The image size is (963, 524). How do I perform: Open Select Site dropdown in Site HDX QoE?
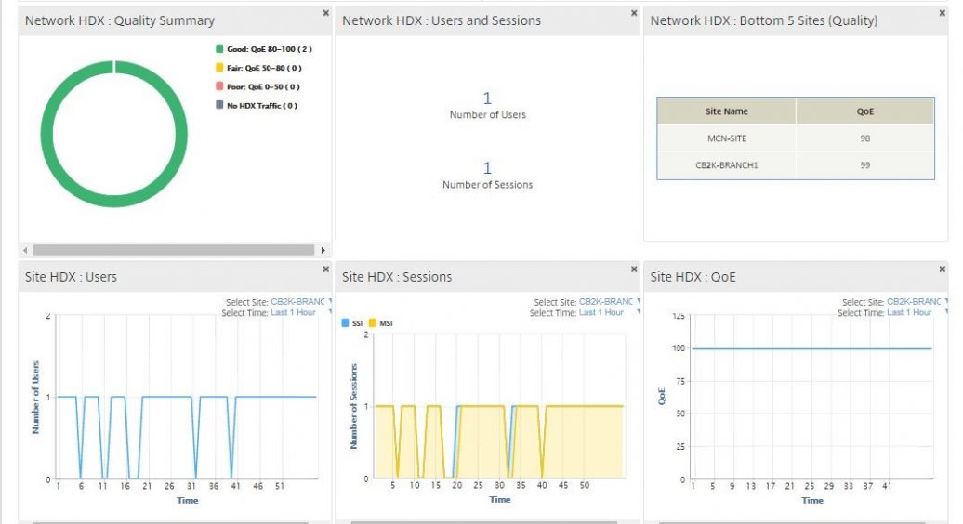(x=914, y=302)
